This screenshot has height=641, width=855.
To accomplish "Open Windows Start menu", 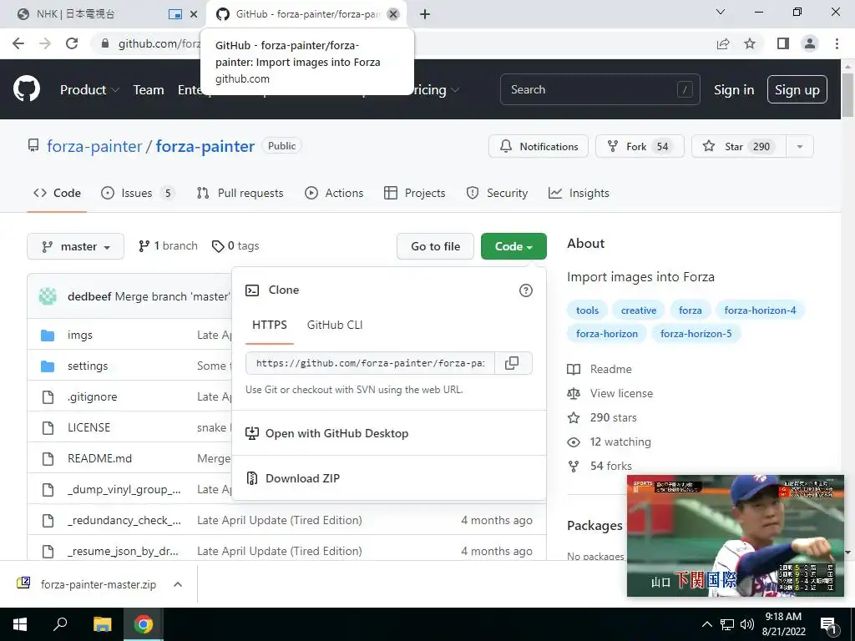I will click(x=20, y=624).
